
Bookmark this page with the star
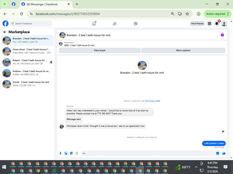pos(187,14)
